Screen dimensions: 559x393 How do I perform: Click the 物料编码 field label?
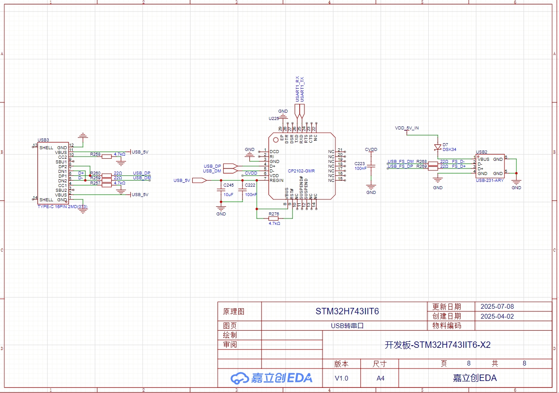pyautogui.click(x=446, y=326)
